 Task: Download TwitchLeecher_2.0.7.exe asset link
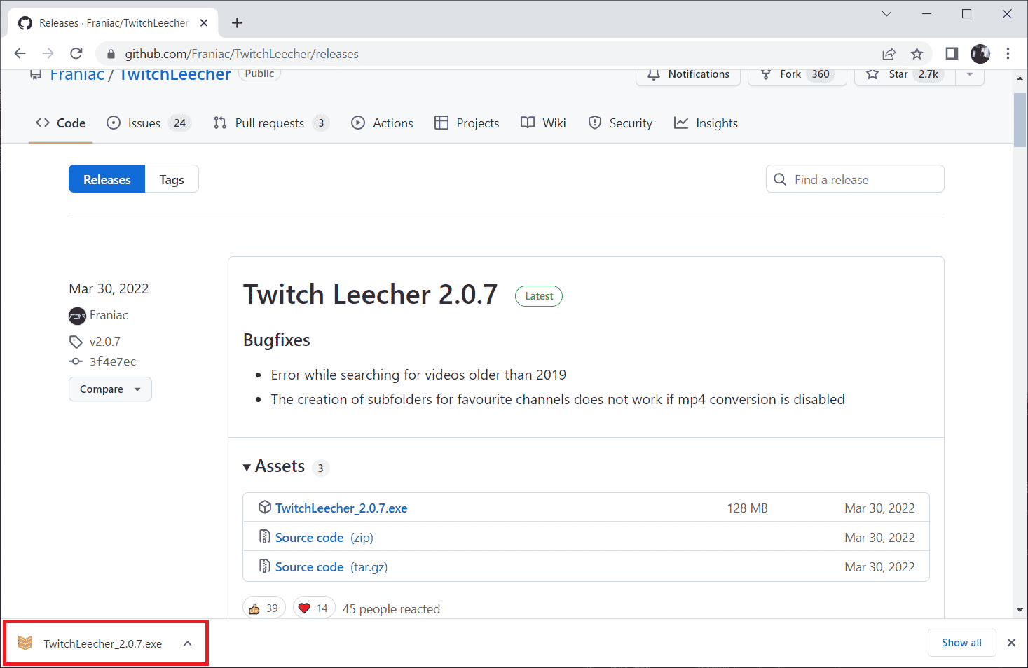(341, 508)
